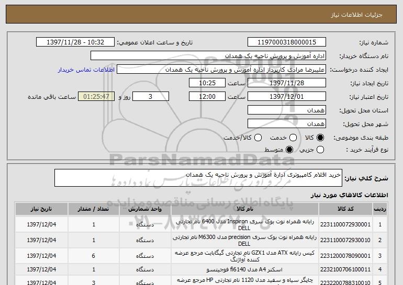Click the شماره نیاز field 1197000318000015
This screenshot has width=403, height=285.
click(x=287, y=42)
